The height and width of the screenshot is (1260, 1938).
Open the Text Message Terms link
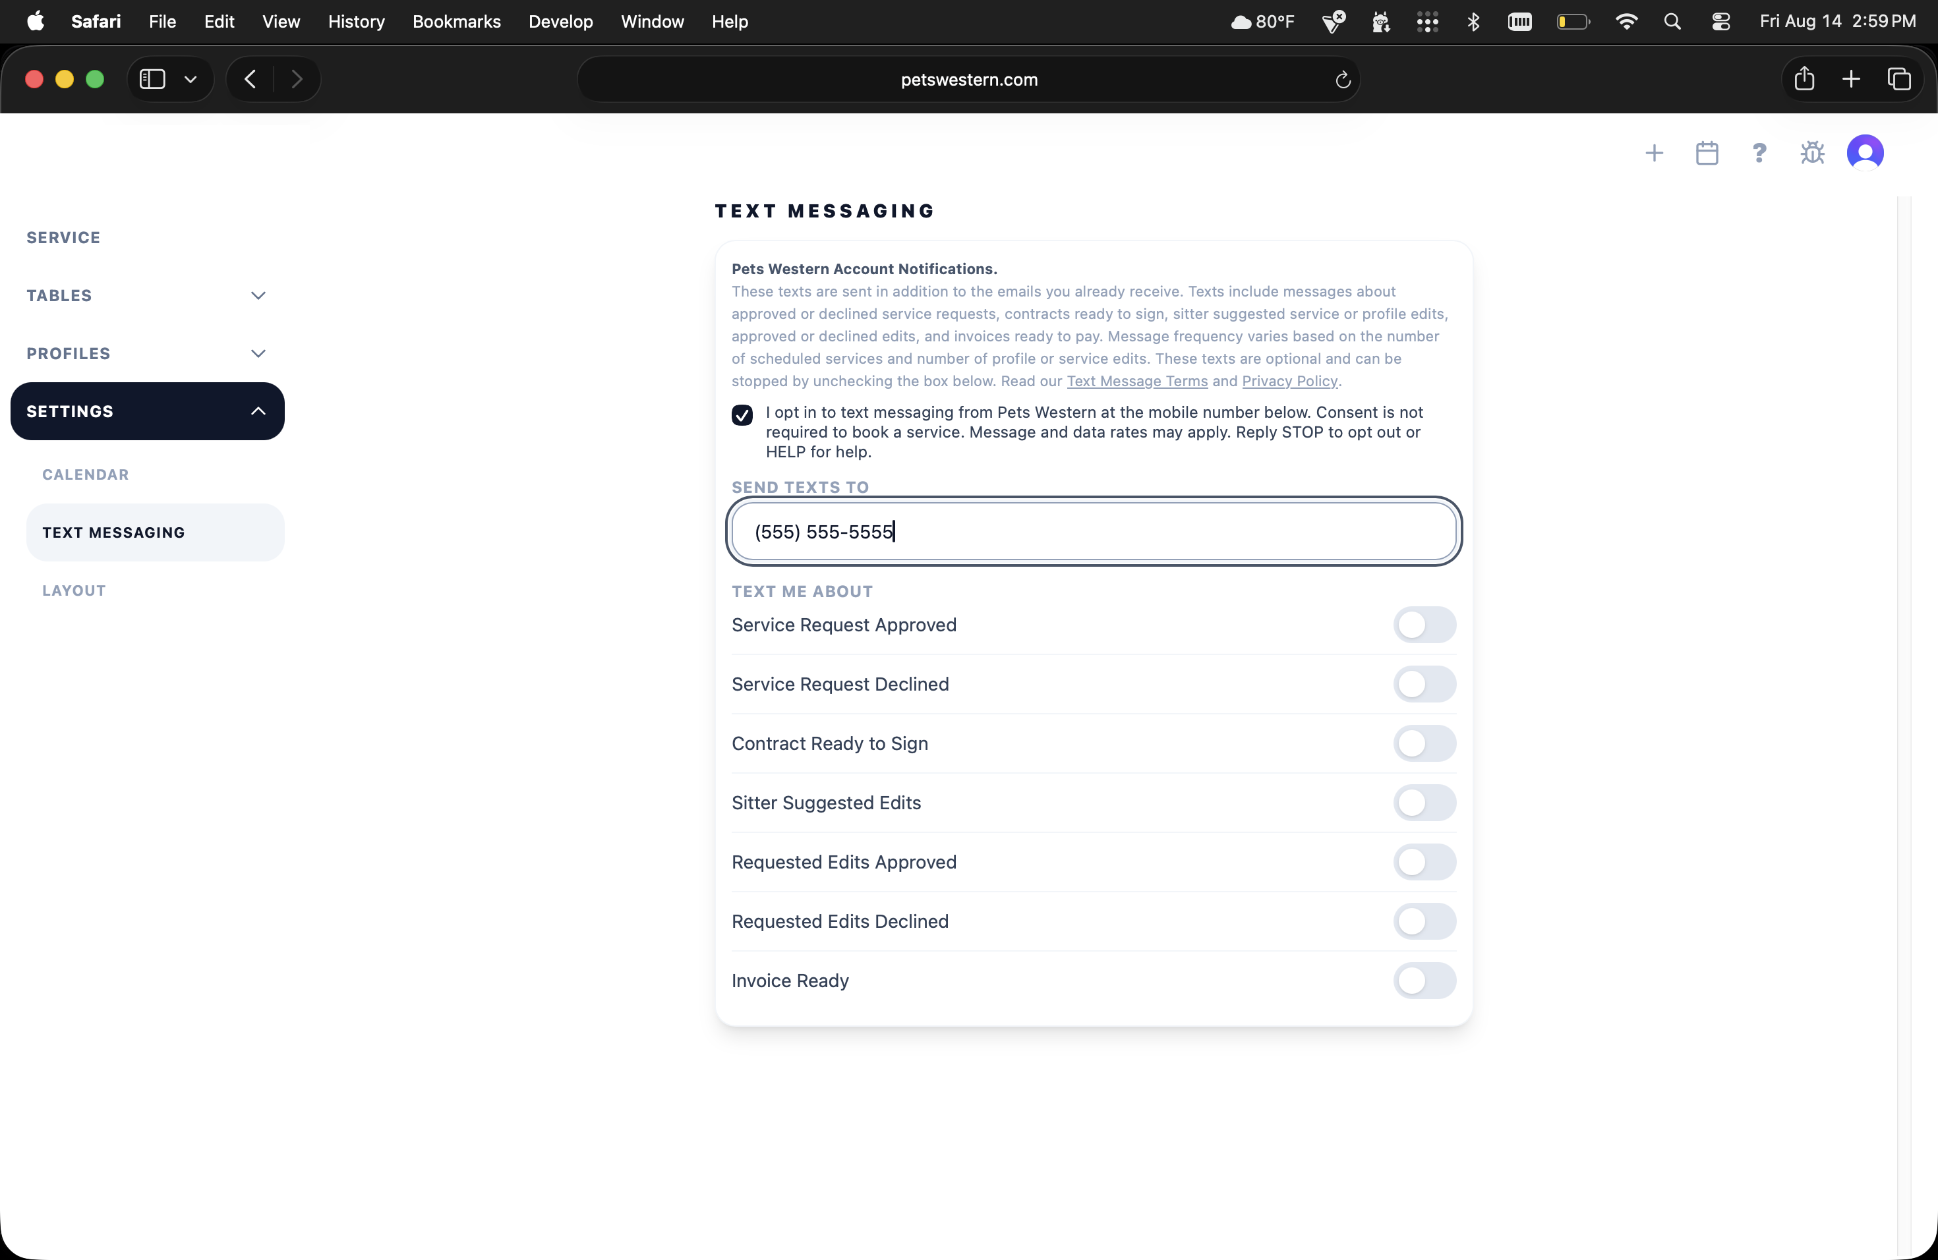pos(1136,381)
